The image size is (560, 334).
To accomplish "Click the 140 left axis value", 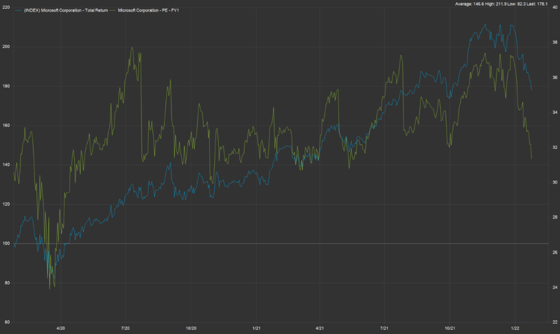I will pyautogui.click(x=6, y=165).
